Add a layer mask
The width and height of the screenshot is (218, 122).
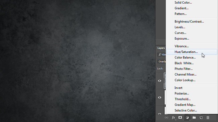(180, 118)
